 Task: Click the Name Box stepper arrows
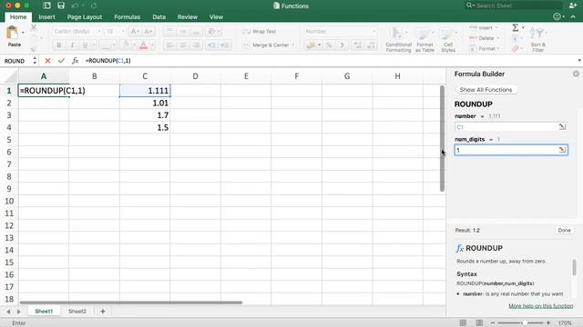[35, 61]
